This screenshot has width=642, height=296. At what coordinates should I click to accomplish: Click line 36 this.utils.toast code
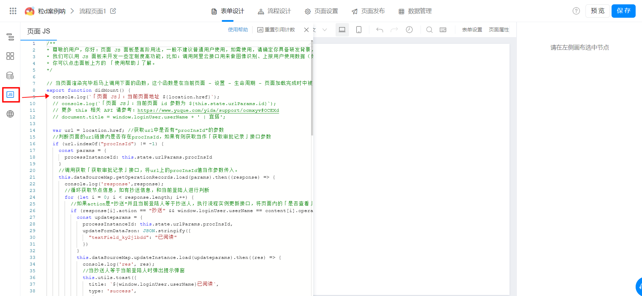click(110, 278)
